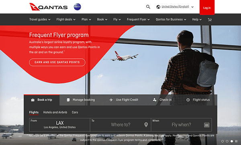Select the Hotels and Airbnb sub-tab
Viewport: 241px width, 145px height.
click(55, 113)
